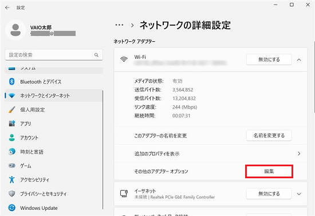Image resolution: width=315 pixels, height=216 pixels.
Task: Click the search magnifier icon
Action: point(96,55)
